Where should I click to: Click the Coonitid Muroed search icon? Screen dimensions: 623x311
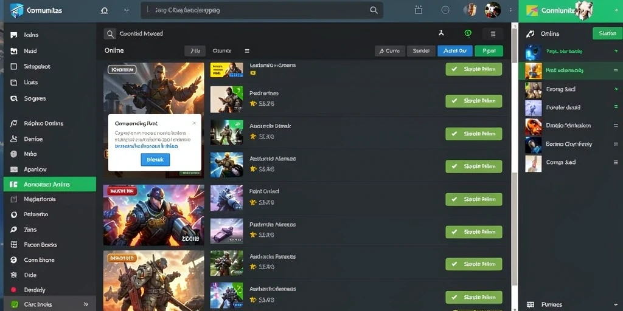pos(110,34)
